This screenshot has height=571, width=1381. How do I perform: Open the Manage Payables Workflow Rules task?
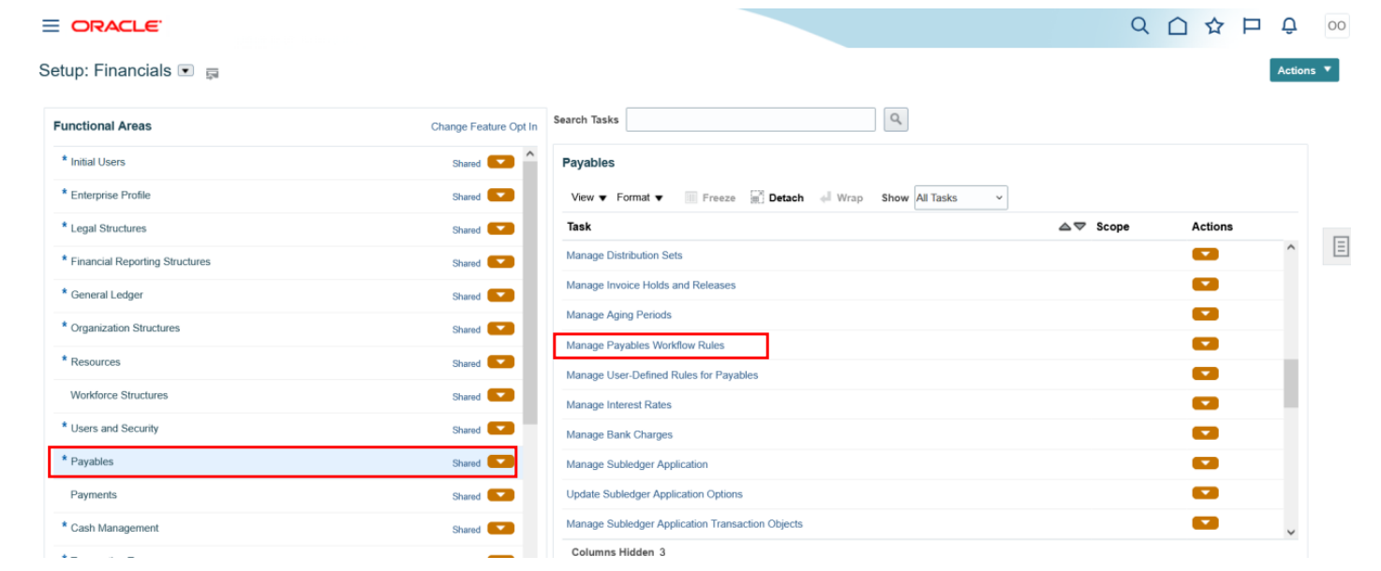(646, 344)
